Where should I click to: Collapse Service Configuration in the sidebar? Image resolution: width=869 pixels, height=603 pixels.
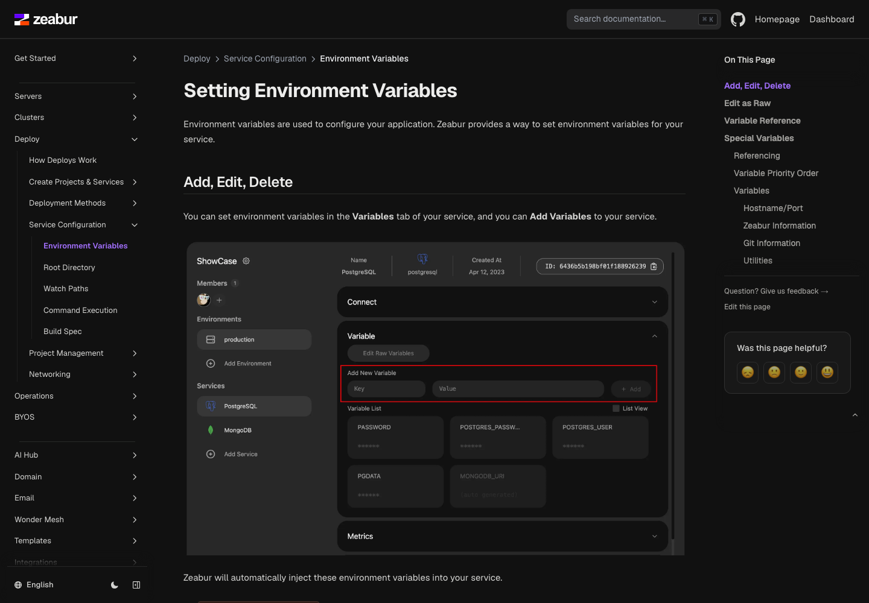(x=83, y=225)
